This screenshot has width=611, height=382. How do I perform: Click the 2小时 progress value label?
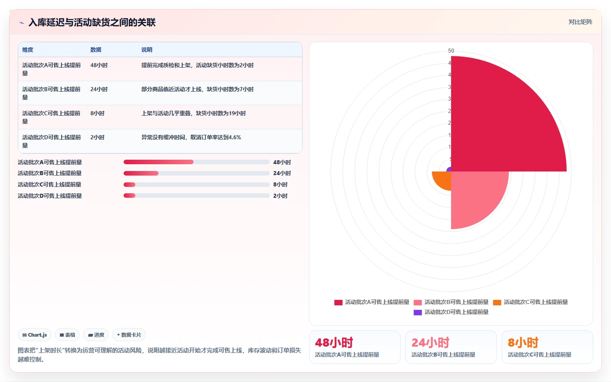tap(280, 196)
